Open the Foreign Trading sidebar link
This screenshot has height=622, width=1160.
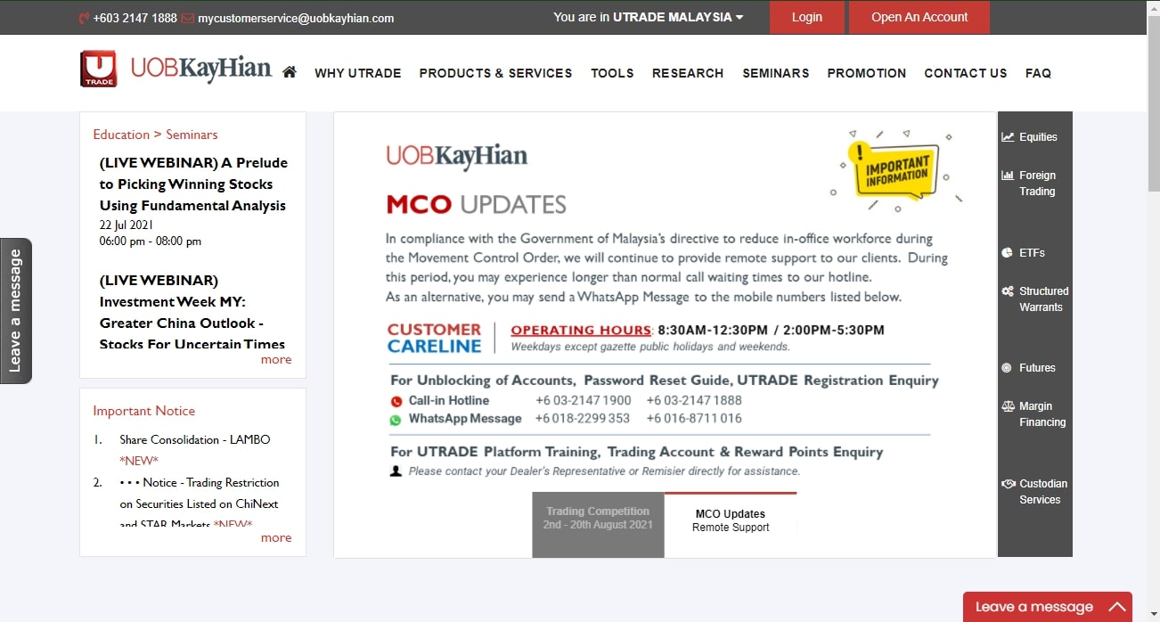[1038, 184]
